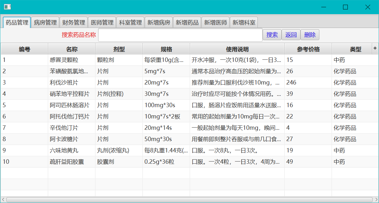Click the 0.25g*36粒 specification cell

[166, 162]
